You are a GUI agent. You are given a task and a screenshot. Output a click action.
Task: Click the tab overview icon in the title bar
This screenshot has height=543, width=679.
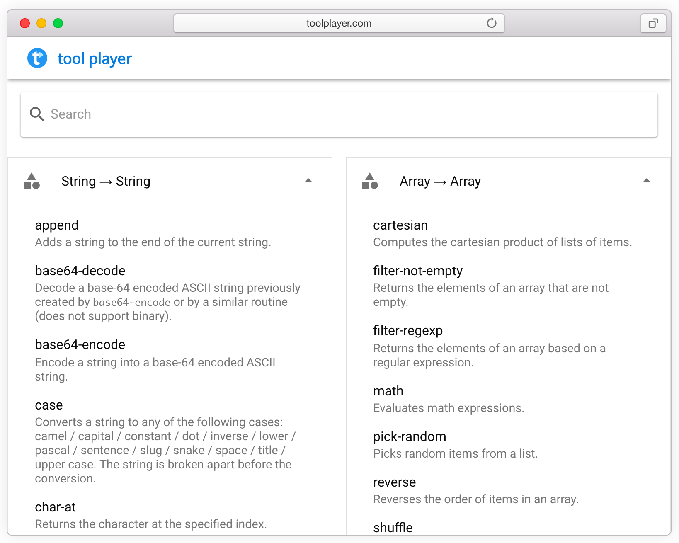(653, 23)
